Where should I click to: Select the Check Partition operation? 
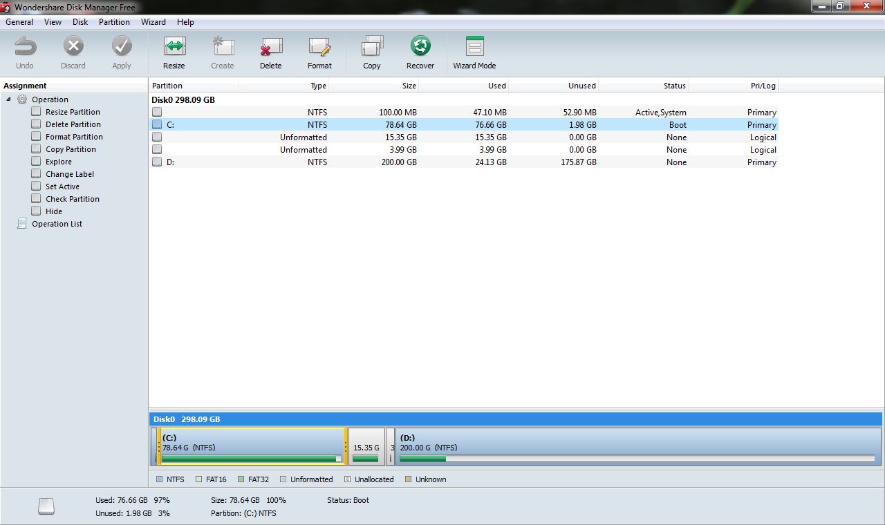pos(73,199)
